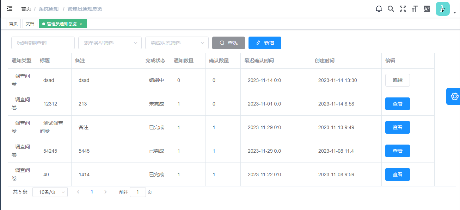
Task: Click 查看 for the 12312 row
Action: (397, 104)
